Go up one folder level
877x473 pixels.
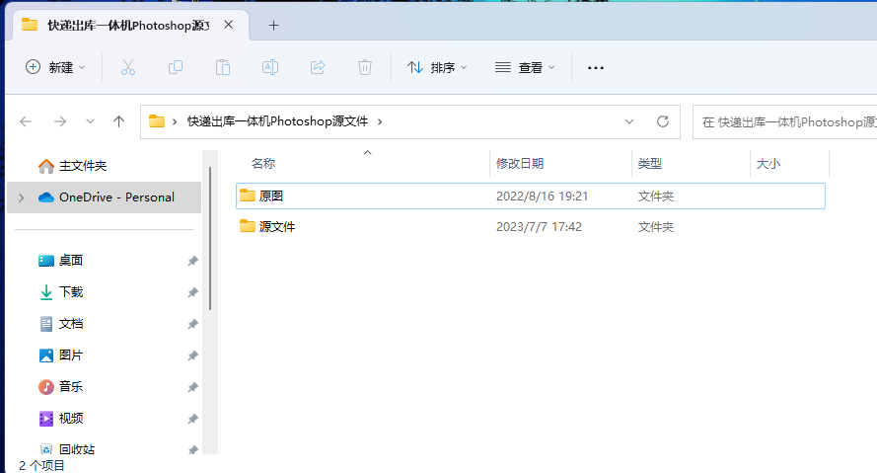118,121
